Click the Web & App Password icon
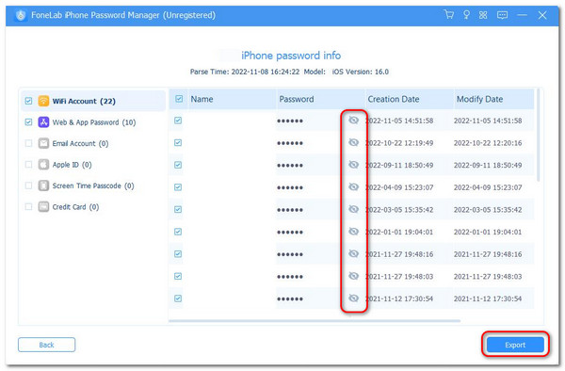Viewport: 565px width, 371px height. click(x=43, y=122)
